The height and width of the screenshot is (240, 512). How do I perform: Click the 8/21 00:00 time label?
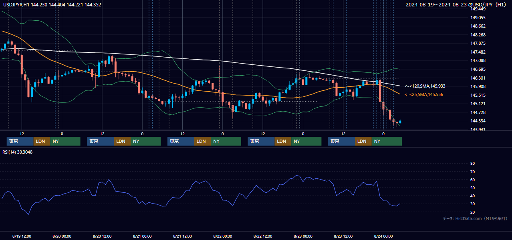coord(142,236)
